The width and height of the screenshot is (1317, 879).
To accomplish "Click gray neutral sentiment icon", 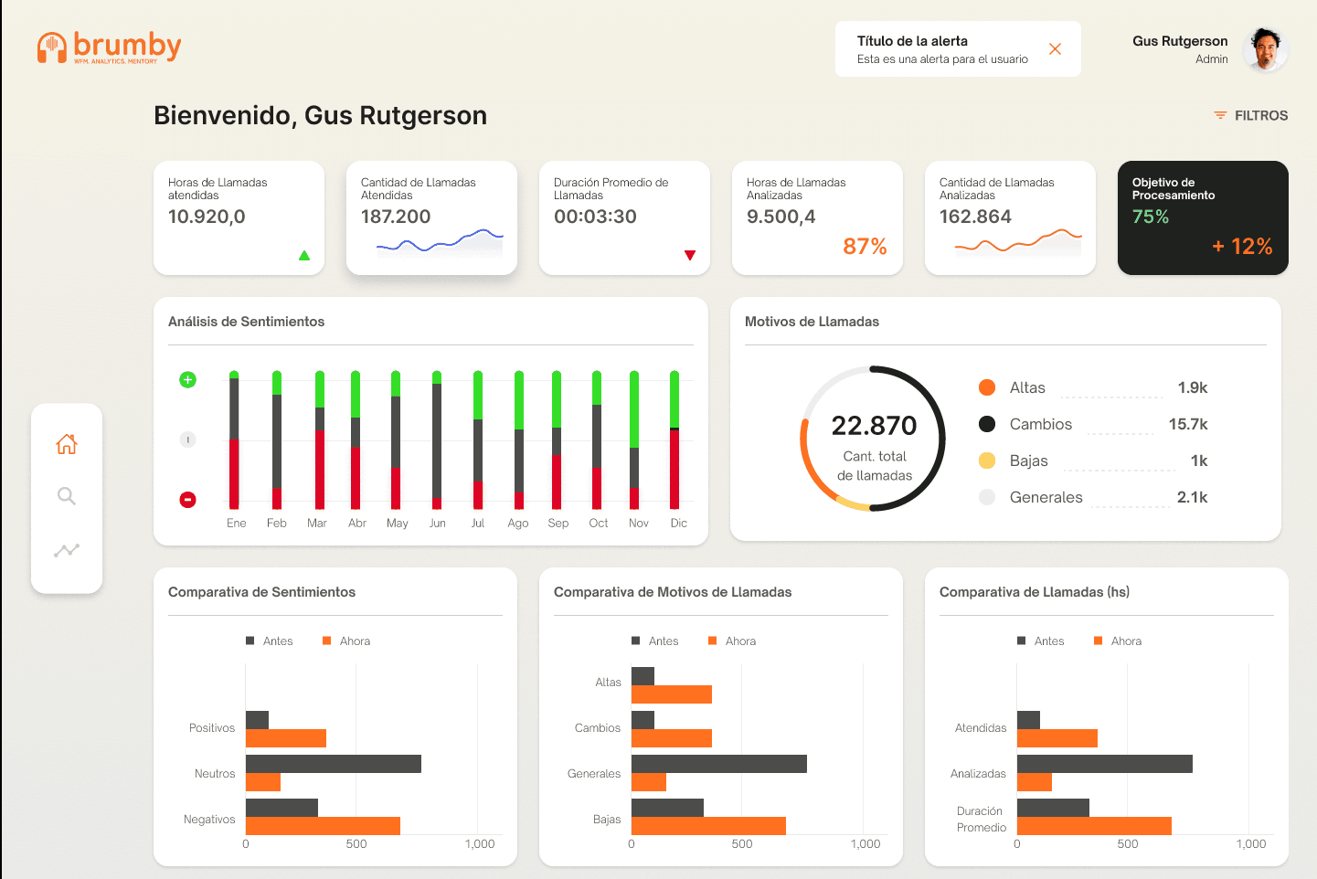I will [187, 439].
